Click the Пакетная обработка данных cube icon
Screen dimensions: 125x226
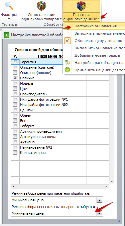(81, 6)
